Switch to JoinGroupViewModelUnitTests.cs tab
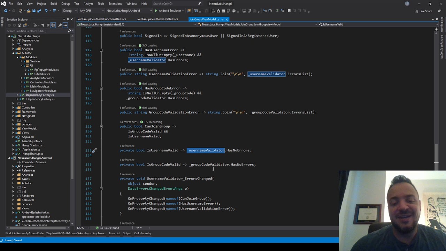This screenshot has width=446, height=251. coord(157,19)
